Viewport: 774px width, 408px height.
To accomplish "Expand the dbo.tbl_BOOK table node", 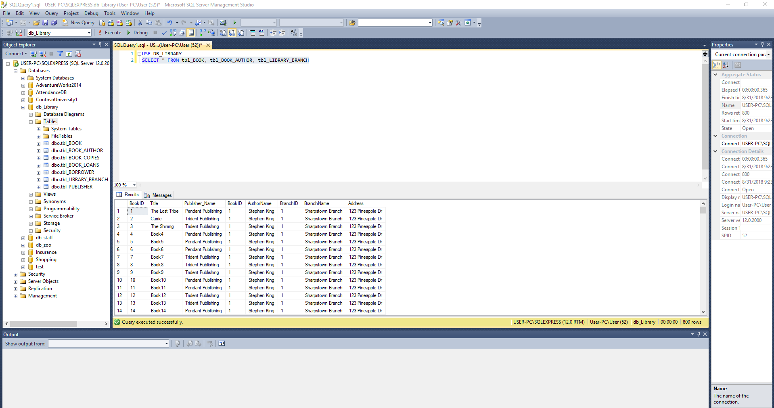I will coord(38,144).
